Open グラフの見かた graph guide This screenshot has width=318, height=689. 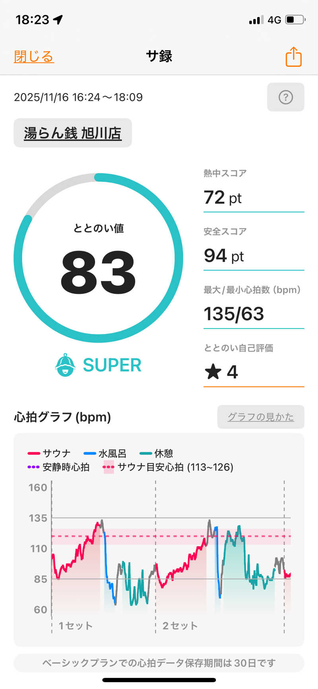260,417
